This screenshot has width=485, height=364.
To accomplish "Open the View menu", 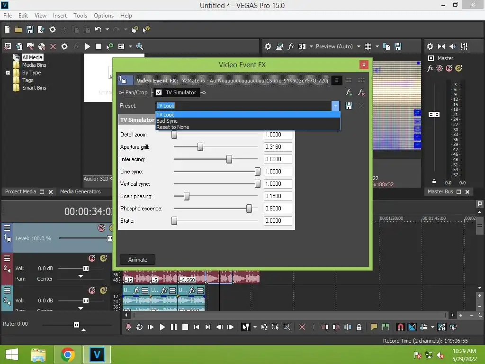I will (x=40, y=16).
